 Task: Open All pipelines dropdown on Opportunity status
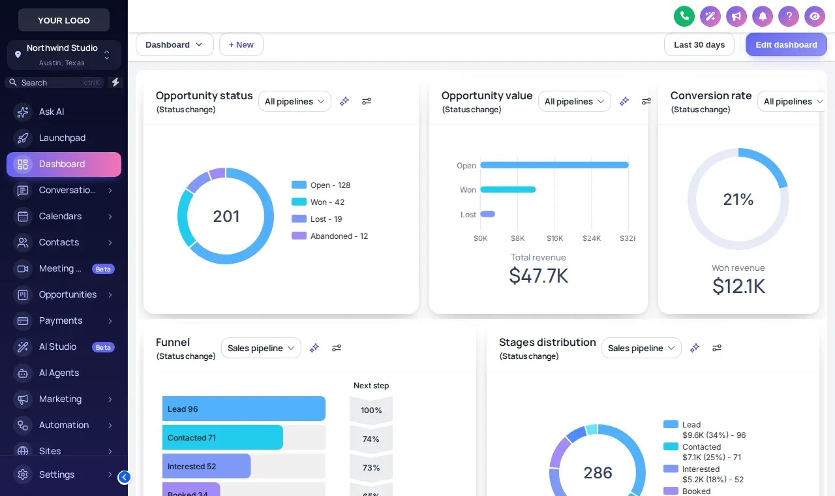coord(295,101)
